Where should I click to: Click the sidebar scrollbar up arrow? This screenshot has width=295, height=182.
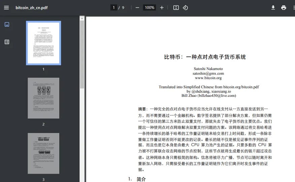pyautogui.click(x=82, y=18)
